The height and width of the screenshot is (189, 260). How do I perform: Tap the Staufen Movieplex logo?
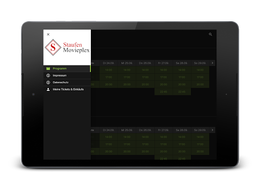coord(67,47)
